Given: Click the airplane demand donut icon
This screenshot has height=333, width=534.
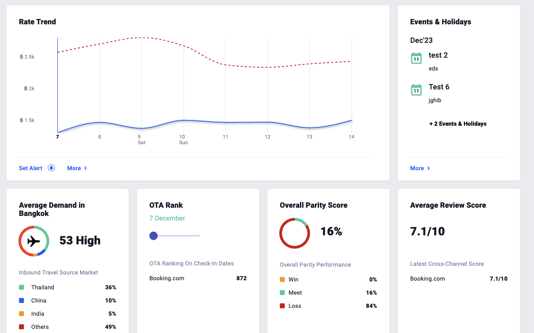Looking at the screenshot, I should click(x=34, y=241).
